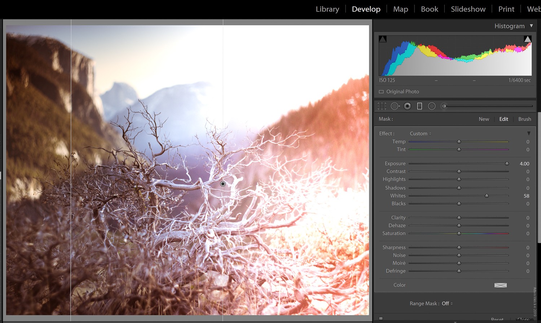Select the Spot Removal tool
Viewport: 541px width, 323px height.
click(395, 106)
